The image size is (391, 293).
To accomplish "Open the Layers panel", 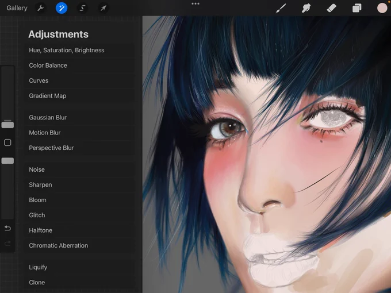I will click(x=357, y=8).
